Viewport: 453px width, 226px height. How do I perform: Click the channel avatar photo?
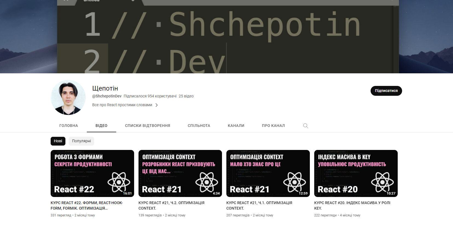coord(68,97)
